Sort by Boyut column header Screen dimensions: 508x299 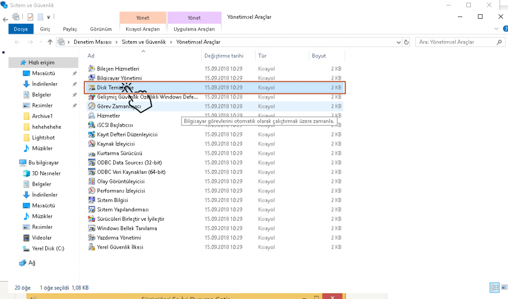point(319,55)
